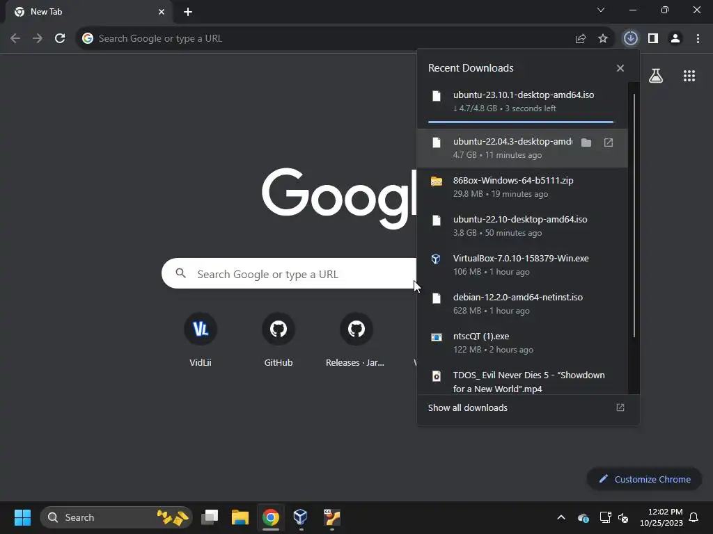Select the New Tab tab
Viewport: 713px width, 534px height.
[x=88, y=12]
